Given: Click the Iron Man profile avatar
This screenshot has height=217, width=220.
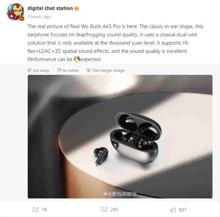Looking at the screenshot, I should coord(15,12).
